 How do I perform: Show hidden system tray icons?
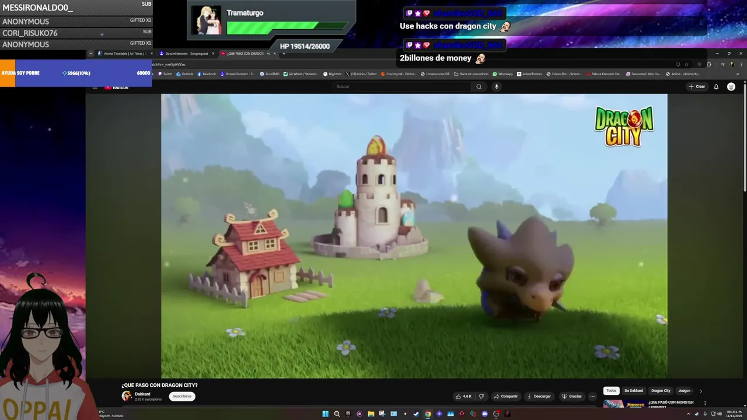coord(689,414)
